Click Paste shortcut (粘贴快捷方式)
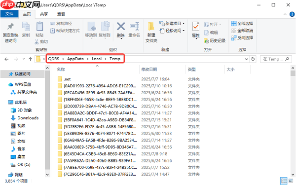 click(65, 31)
